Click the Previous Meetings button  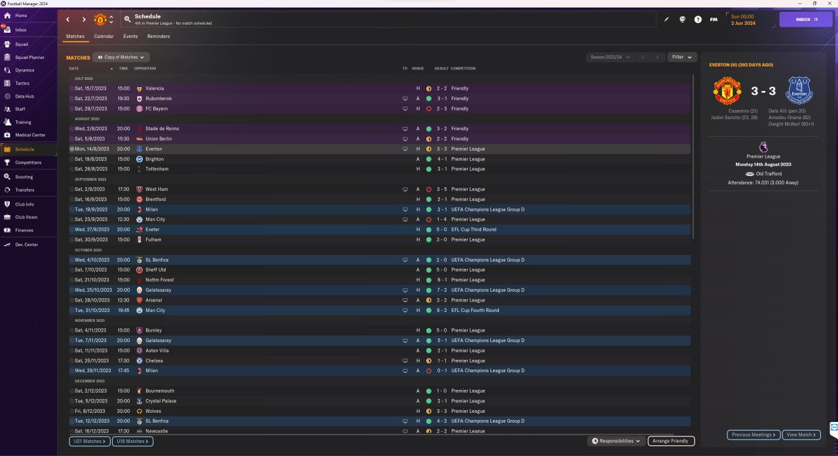pos(754,434)
